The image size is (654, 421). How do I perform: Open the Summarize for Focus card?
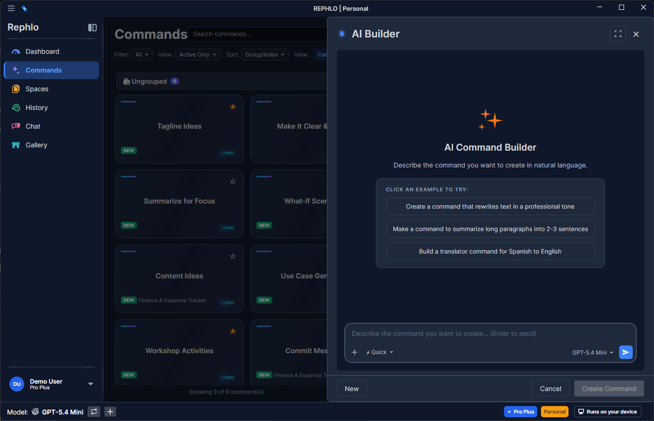[179, 204]
